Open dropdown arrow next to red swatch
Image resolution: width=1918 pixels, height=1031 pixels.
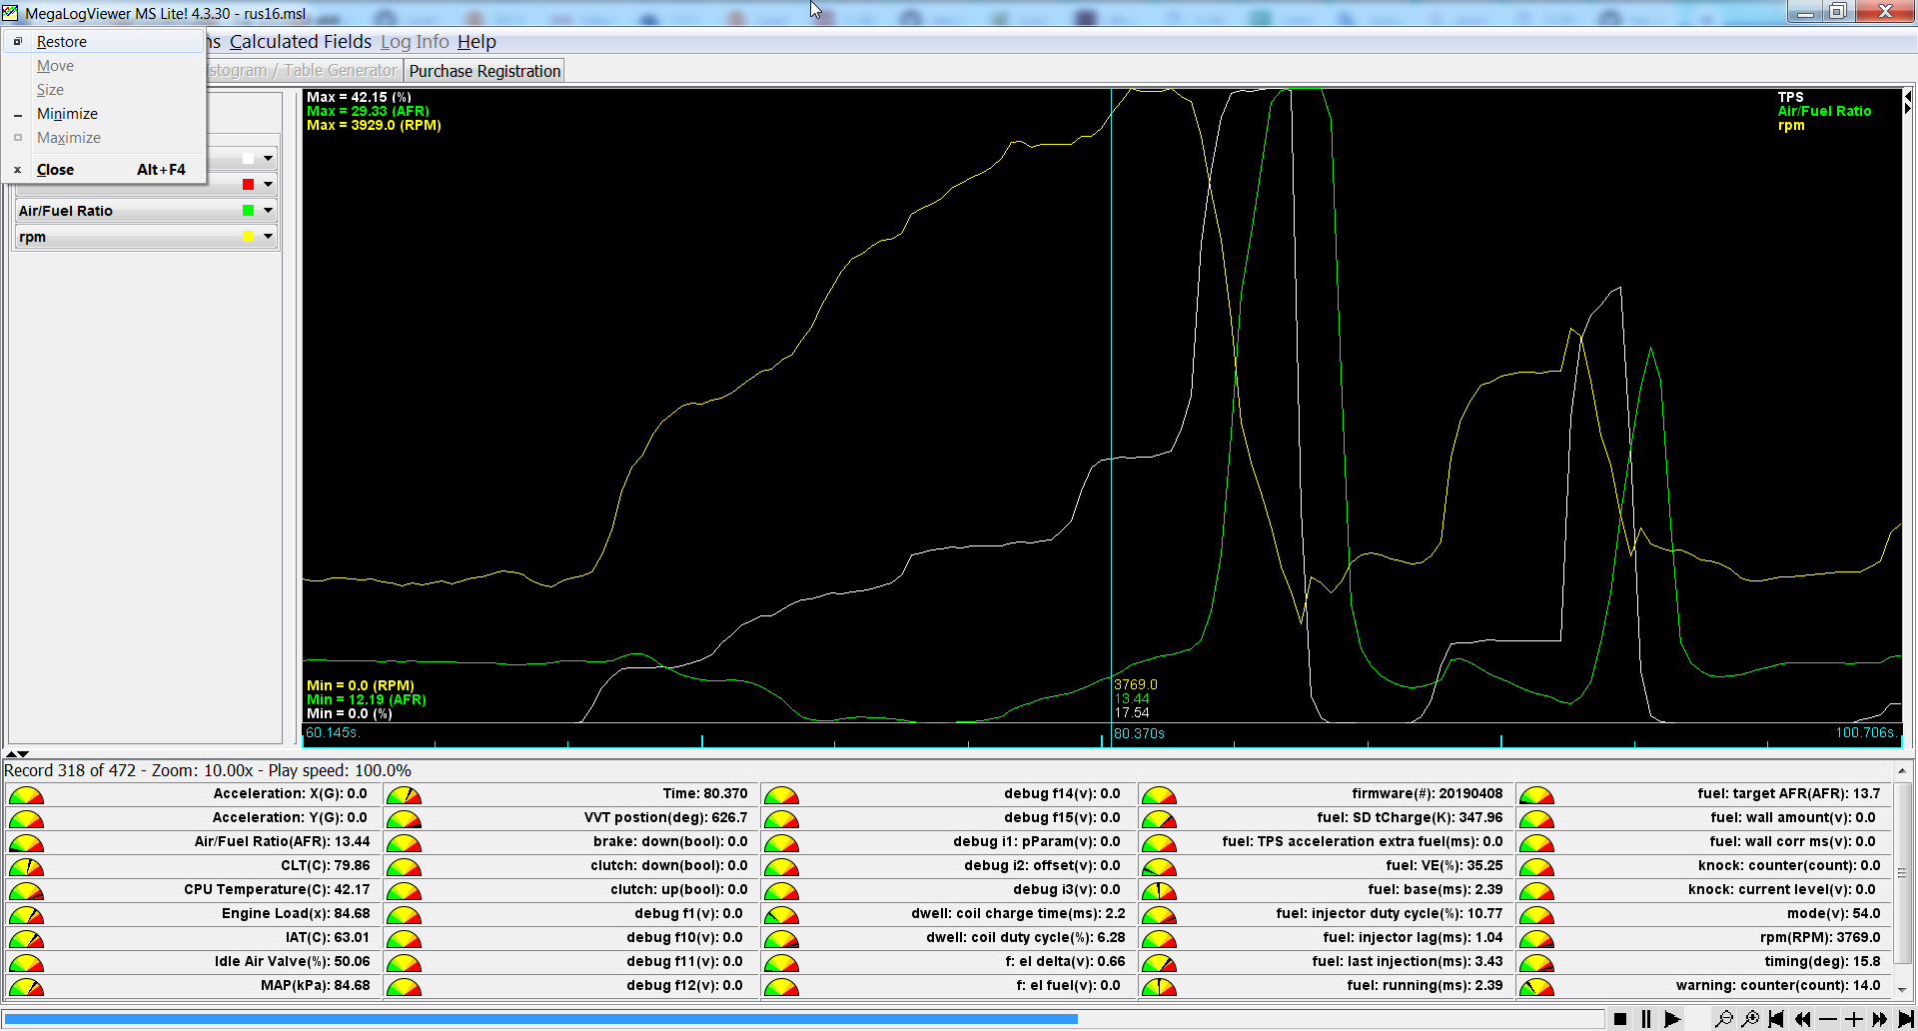coord(268,185)
